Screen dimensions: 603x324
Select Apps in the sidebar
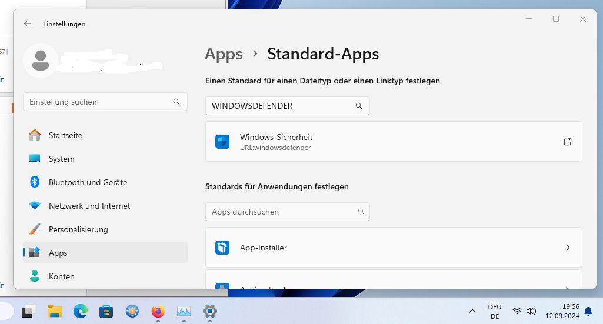tap(105, 252)
